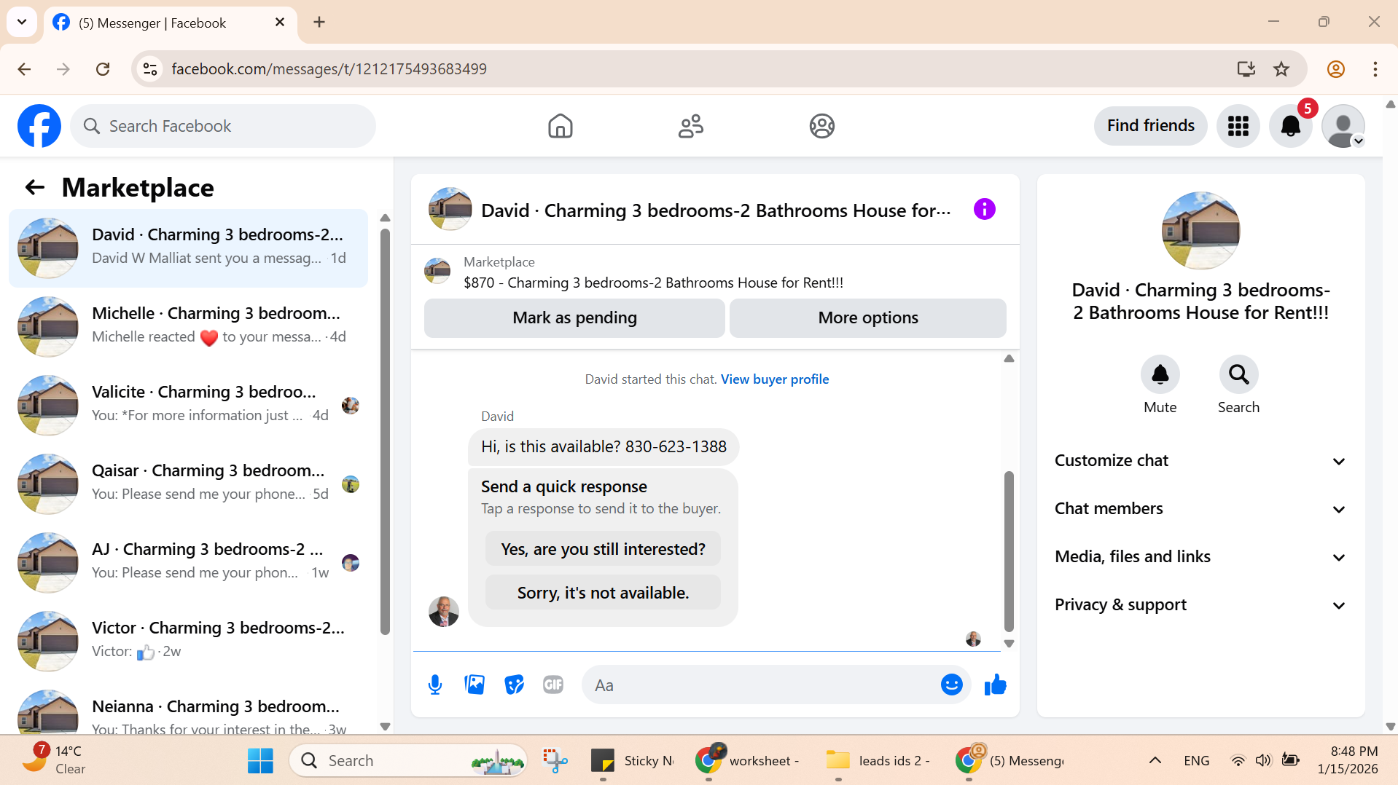1398x785 pixels.
Task: Open the Facebook menu grid icon
Action: tap(1238, 126)
